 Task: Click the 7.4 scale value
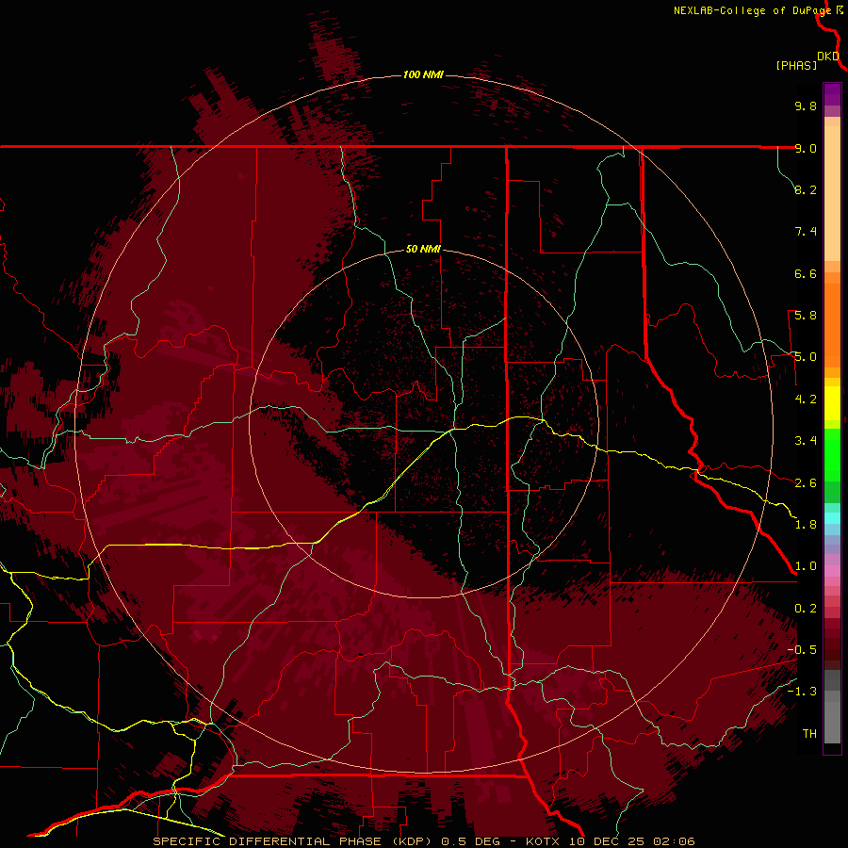pyautogui.click(x=806, y=232)
